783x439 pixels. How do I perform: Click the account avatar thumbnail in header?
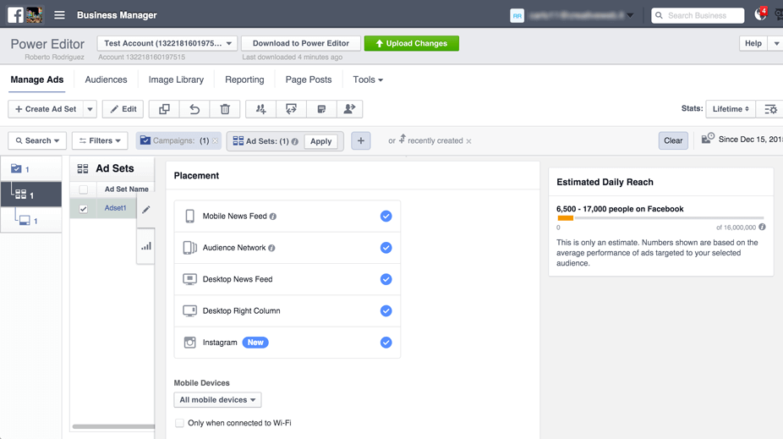pos(34,15)
